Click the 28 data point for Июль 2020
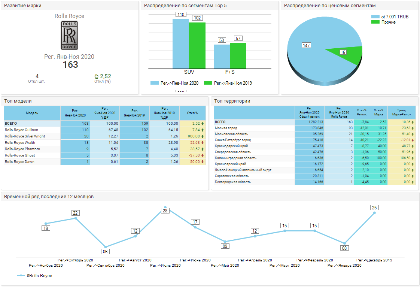420x297 pixels. [x=165, y=207]
